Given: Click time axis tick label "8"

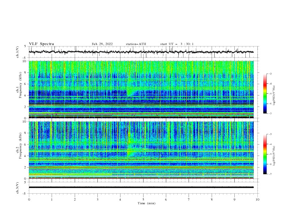Looking at the screenshot, I should click(x=212, y=199).
